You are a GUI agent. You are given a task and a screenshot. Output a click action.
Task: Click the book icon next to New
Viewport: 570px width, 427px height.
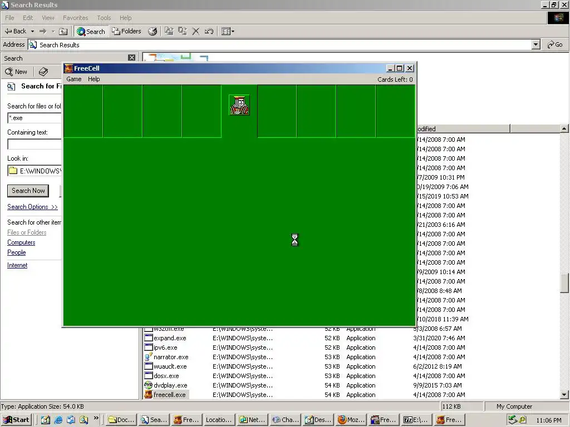pos(43,72)
